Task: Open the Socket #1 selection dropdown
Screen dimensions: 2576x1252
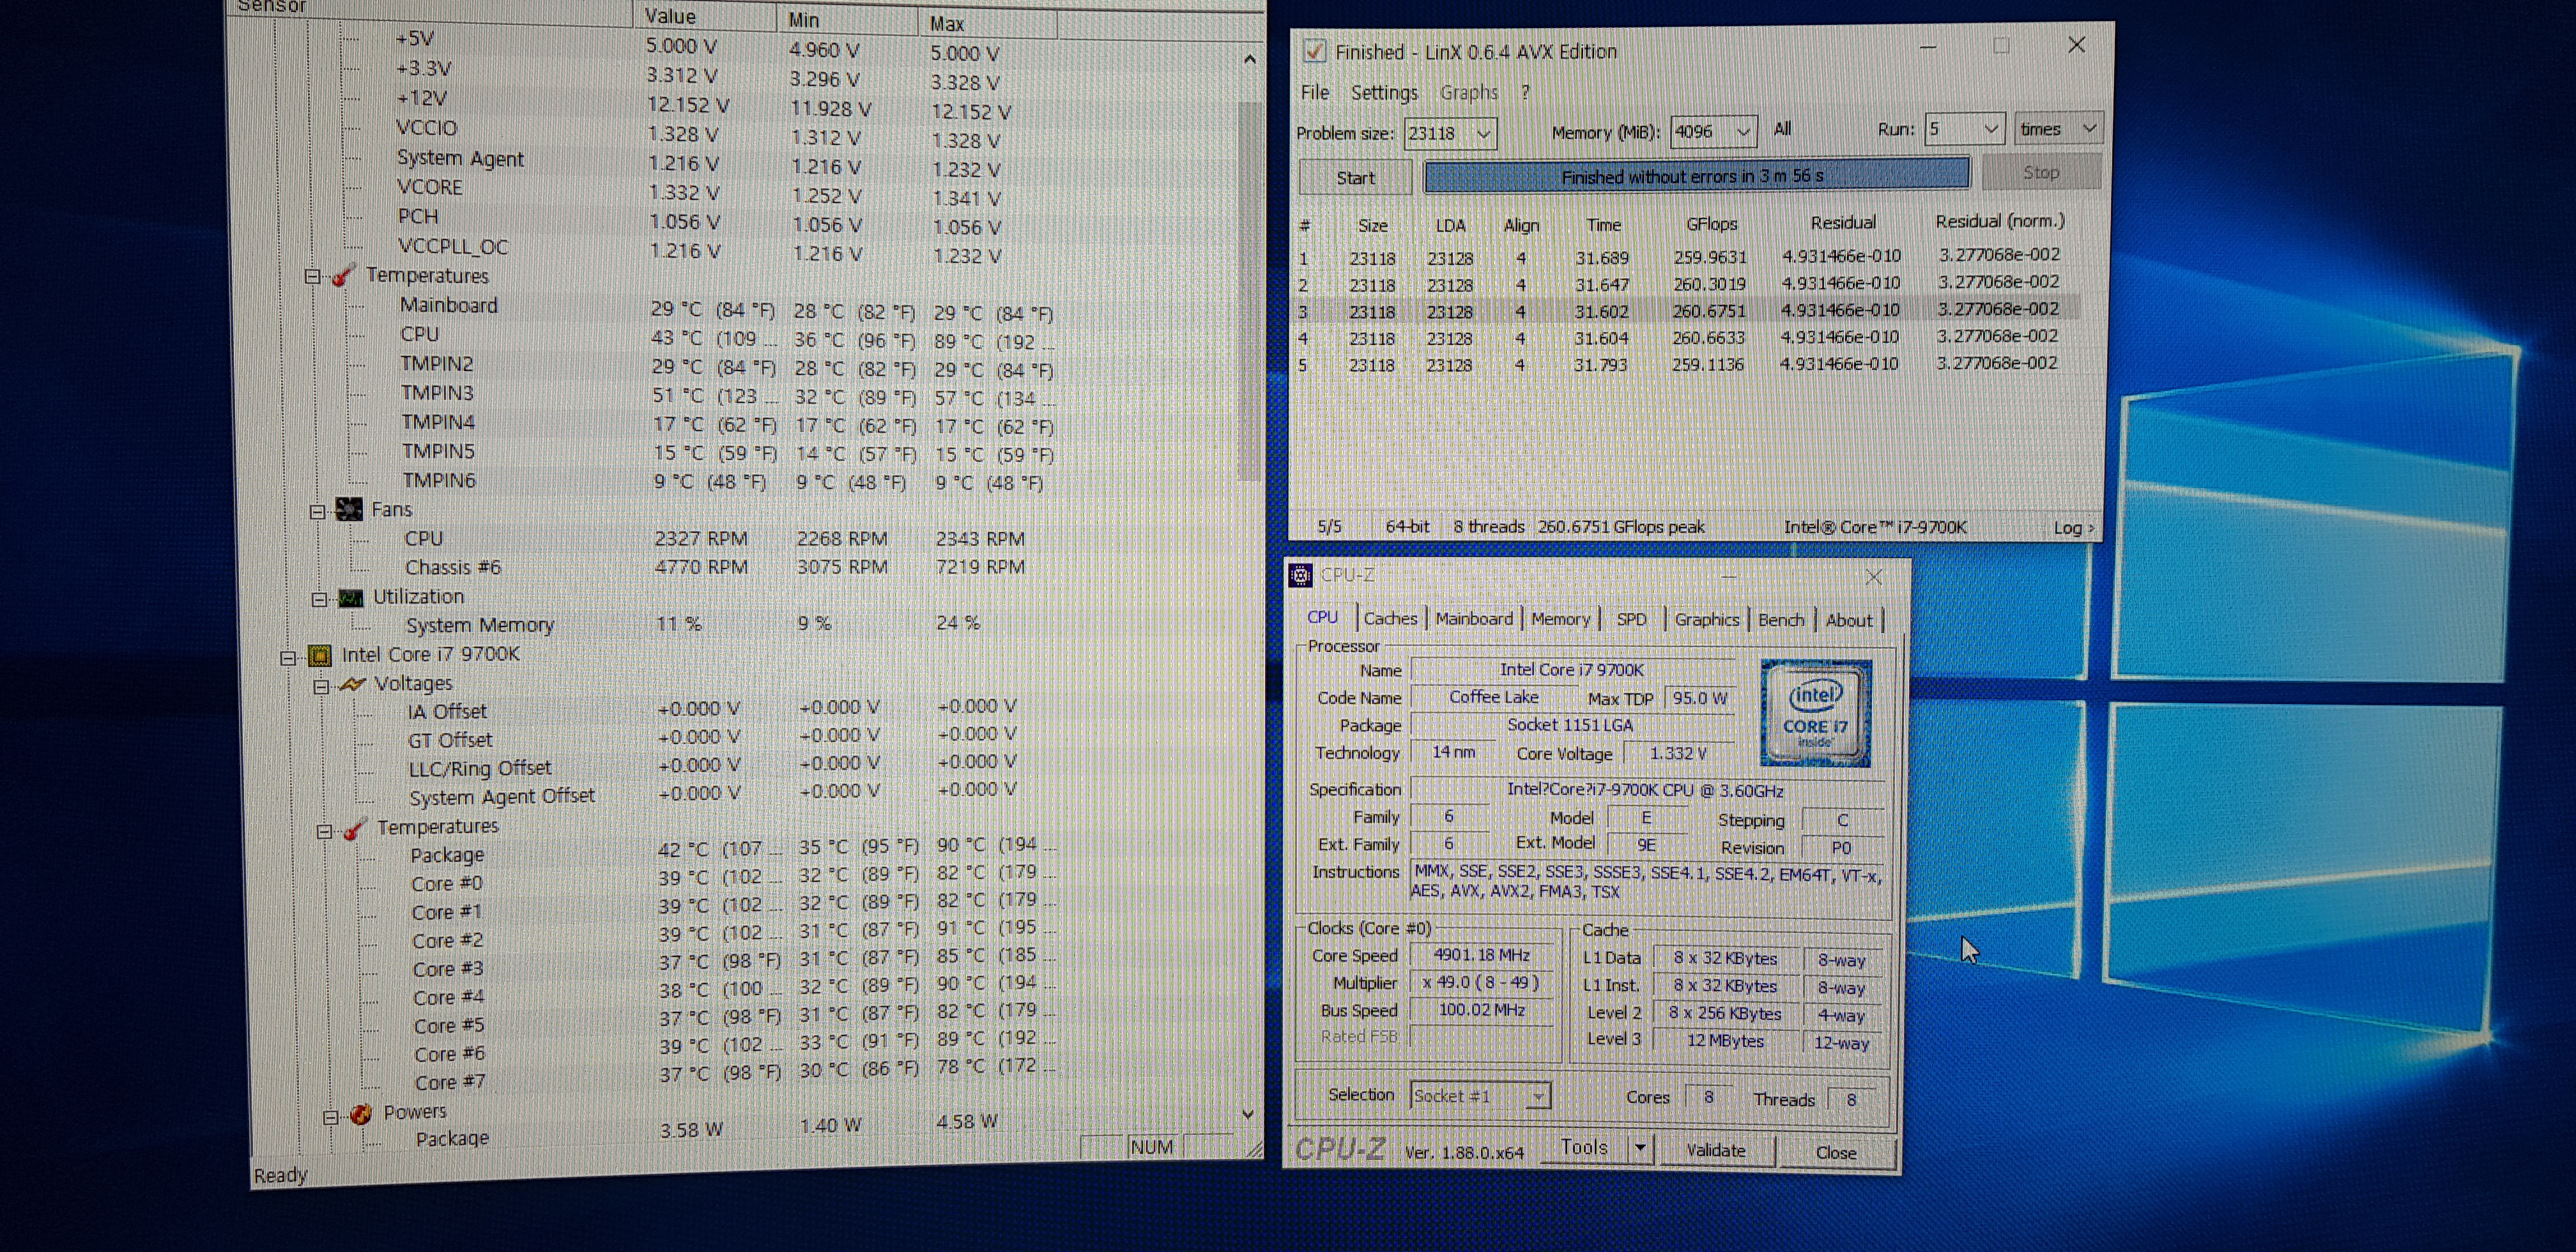Action: (x=1538, y=1097)
